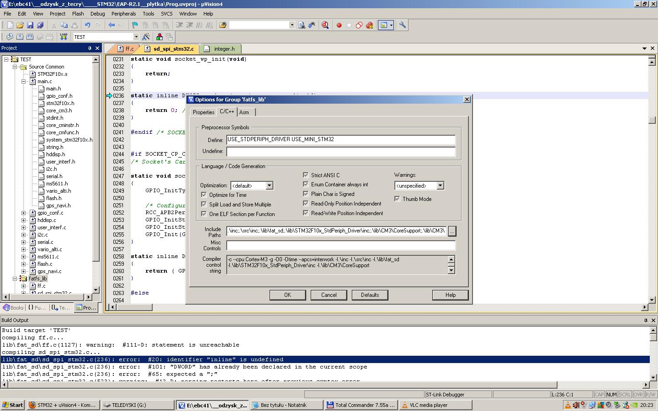Switch to the Properties tab in dialog
658x411 pixels.
[203, 112]
